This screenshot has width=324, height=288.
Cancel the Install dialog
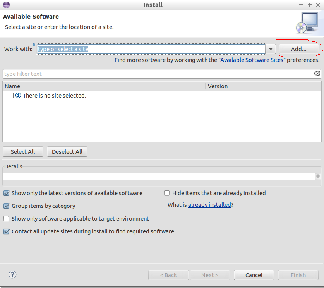[254, 275]
